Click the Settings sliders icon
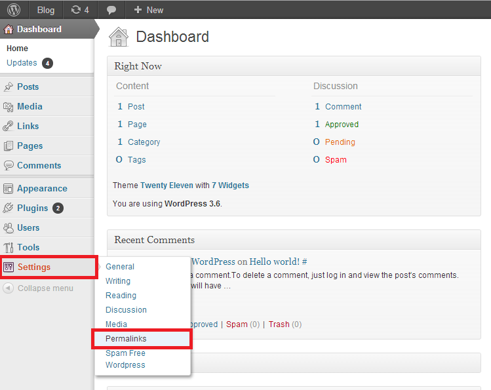The image size is (491, 390). coord(9,267)
